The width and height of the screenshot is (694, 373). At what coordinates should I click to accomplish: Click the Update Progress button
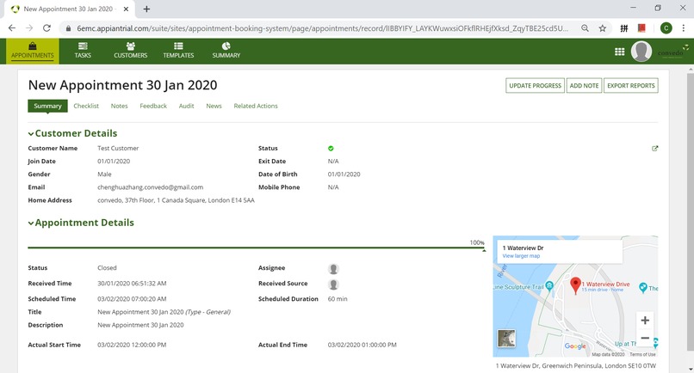coord(535,86)
